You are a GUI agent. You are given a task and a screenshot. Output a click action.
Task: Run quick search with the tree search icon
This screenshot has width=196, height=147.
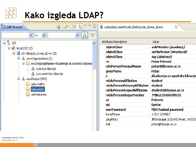tap(85, 35)
